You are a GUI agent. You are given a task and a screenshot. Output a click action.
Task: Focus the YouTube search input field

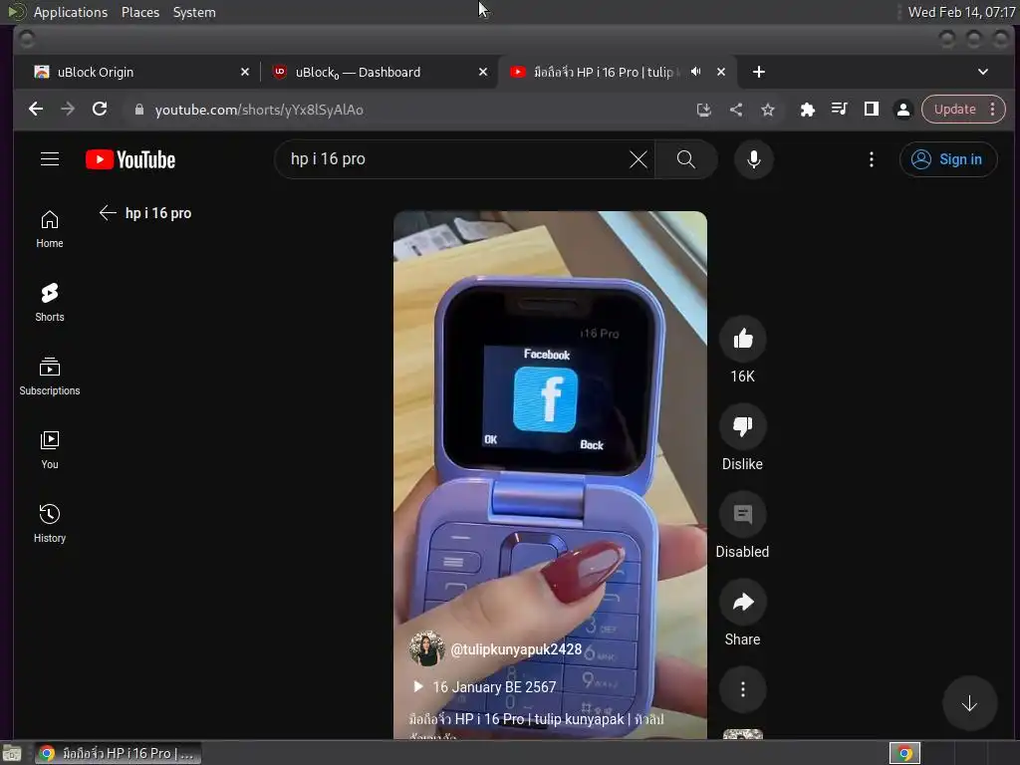pos(455,159)
